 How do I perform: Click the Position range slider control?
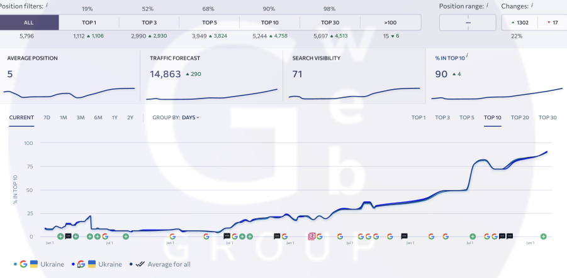click(468, 23)
